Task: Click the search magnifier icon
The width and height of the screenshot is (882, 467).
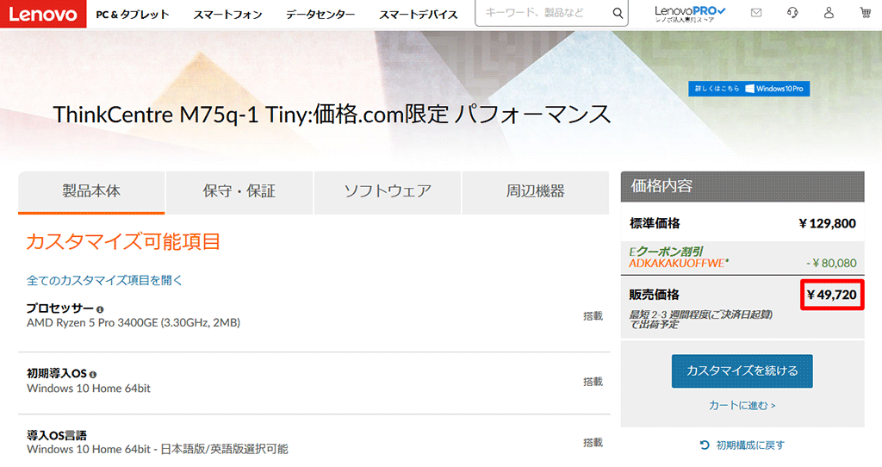Action: coord(618,13)
